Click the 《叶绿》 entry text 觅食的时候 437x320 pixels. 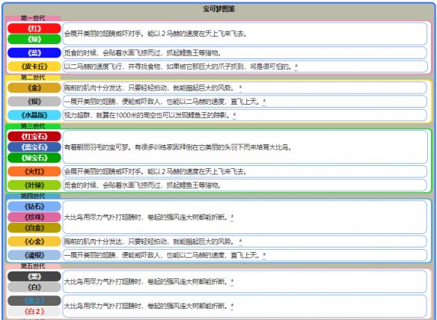pyautogui.click(x=142, y=185)
